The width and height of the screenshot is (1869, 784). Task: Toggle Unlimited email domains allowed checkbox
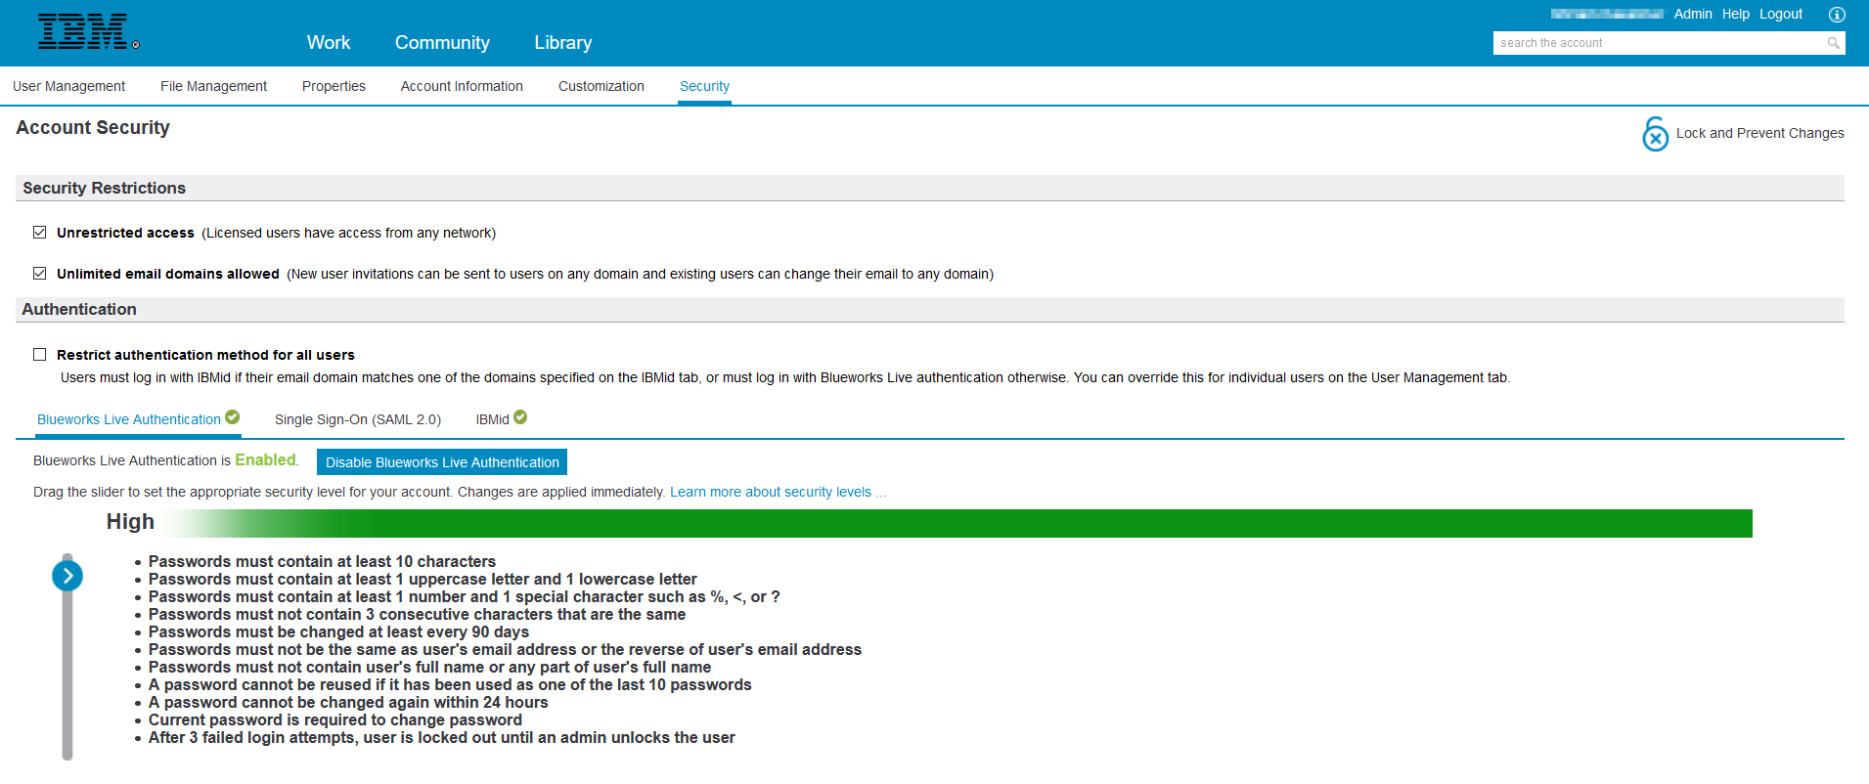pyautogui.click(x=40, y=274)
